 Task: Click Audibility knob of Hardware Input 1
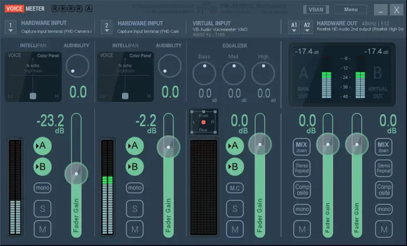(x=77, y=66)
